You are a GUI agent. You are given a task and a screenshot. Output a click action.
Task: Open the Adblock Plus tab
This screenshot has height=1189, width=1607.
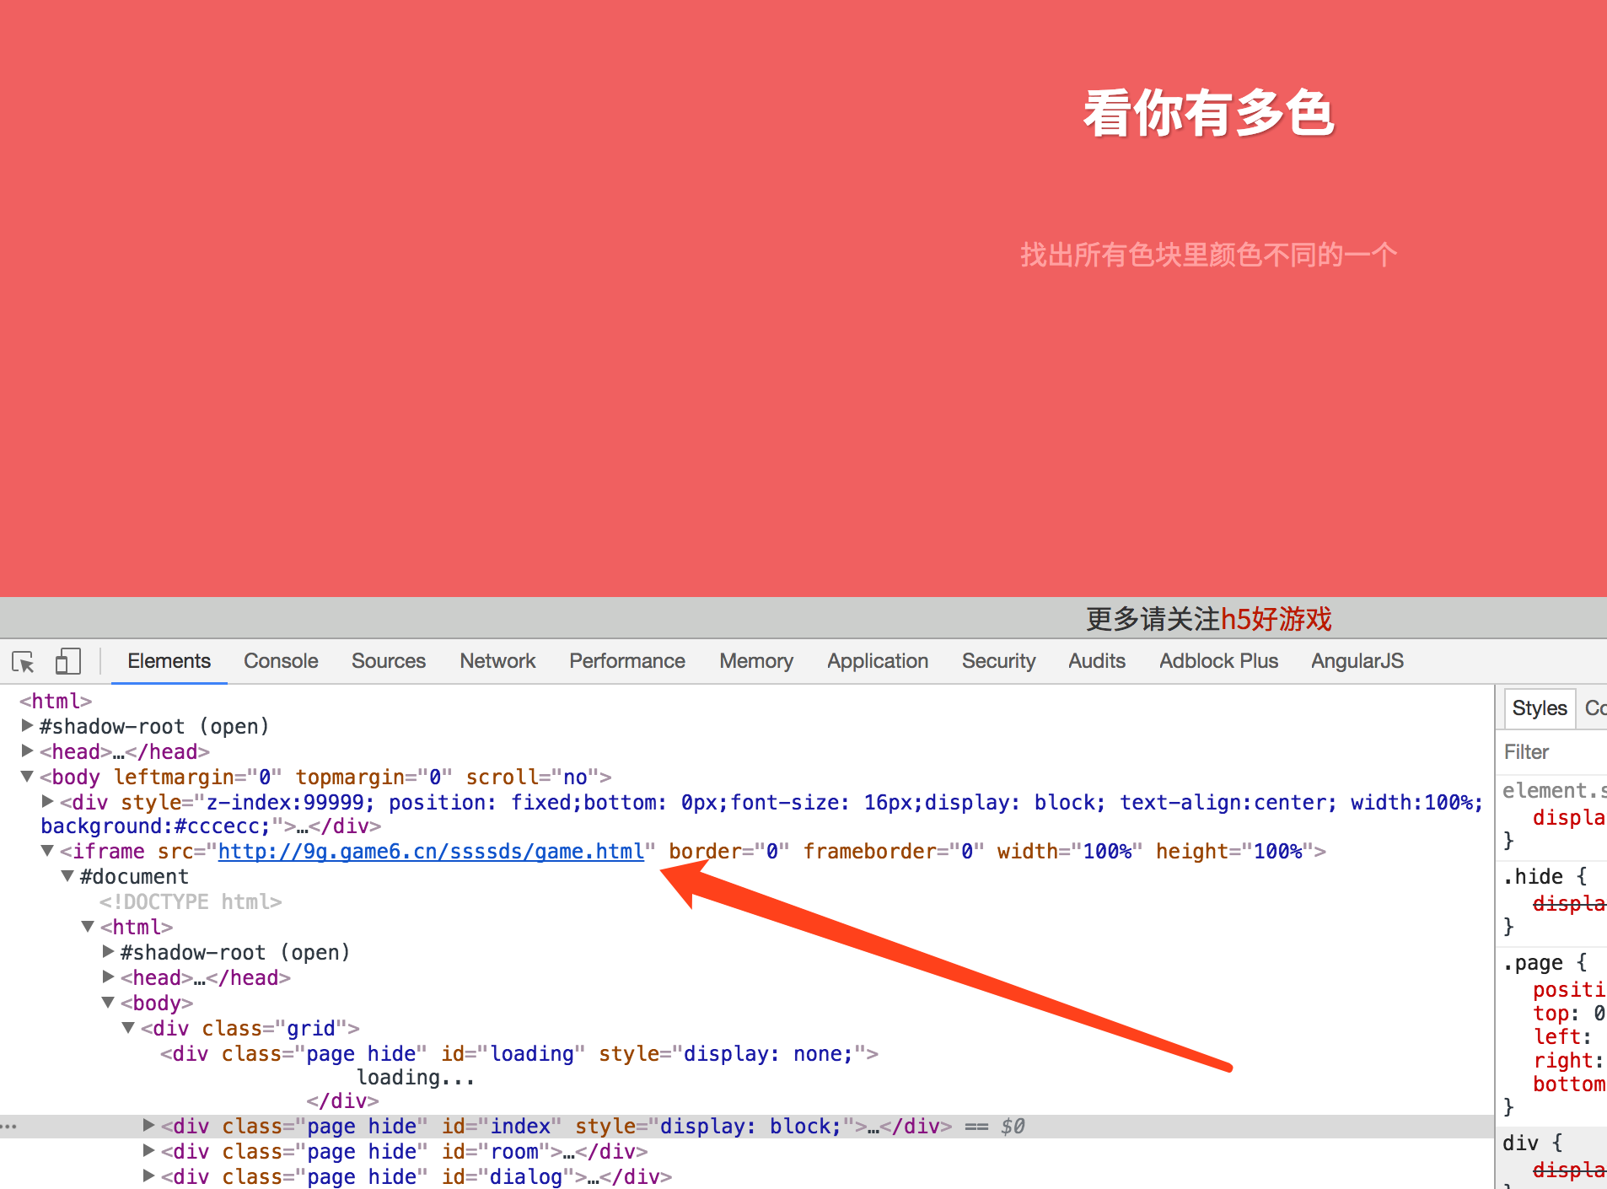1218,662
